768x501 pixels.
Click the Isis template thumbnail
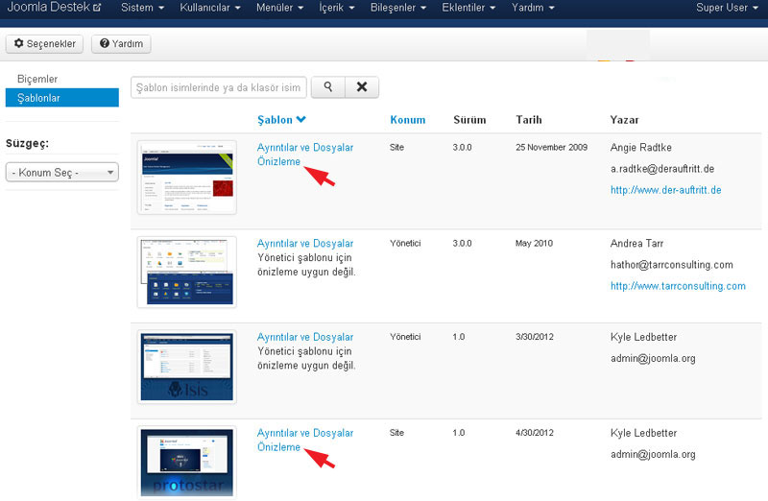tap(187, 367)
